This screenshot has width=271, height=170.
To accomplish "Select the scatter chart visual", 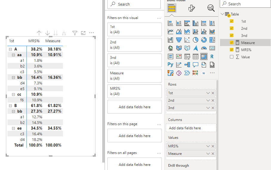I will click(187, 40).
